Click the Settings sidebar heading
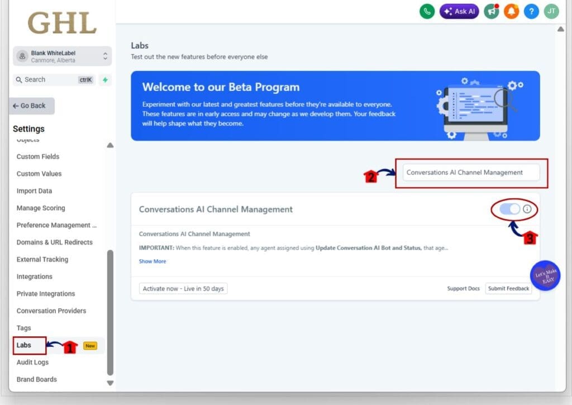572x405 pixels. point(28,129)
